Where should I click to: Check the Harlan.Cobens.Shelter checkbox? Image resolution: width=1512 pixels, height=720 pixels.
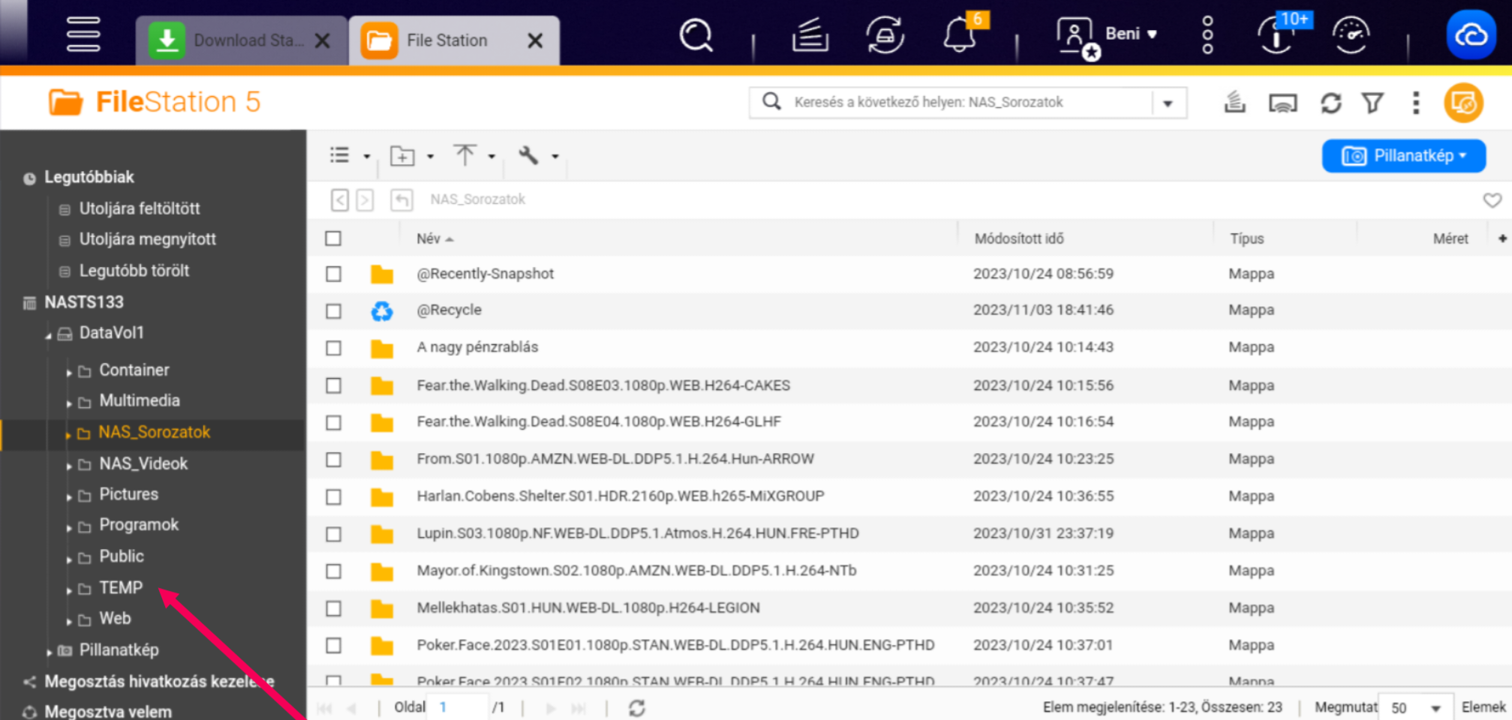(x=333, y=496)
